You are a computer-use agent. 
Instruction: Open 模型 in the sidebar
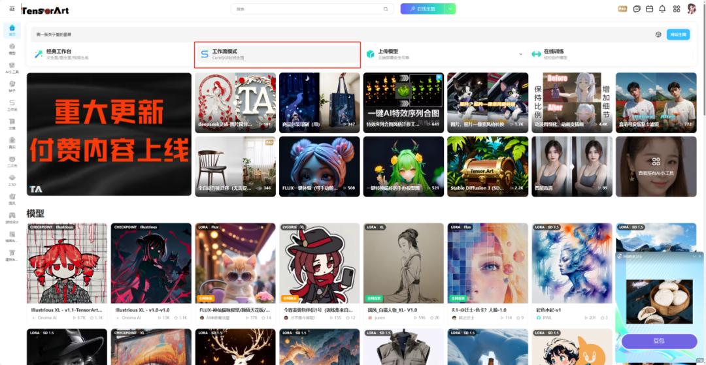tap(12, 49)
